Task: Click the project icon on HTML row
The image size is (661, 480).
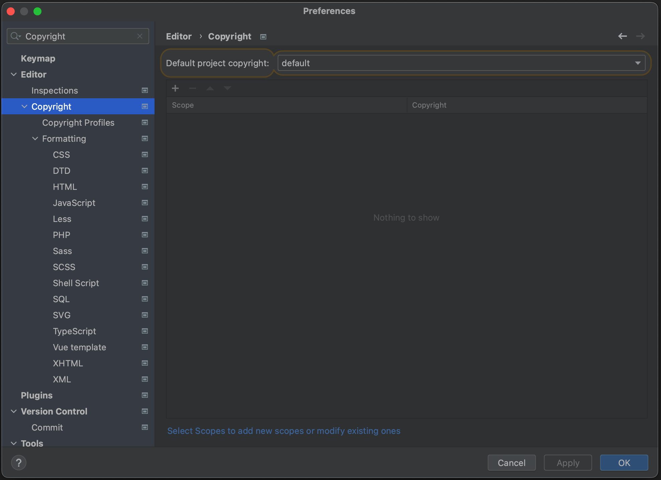Action: pos(145,187)
